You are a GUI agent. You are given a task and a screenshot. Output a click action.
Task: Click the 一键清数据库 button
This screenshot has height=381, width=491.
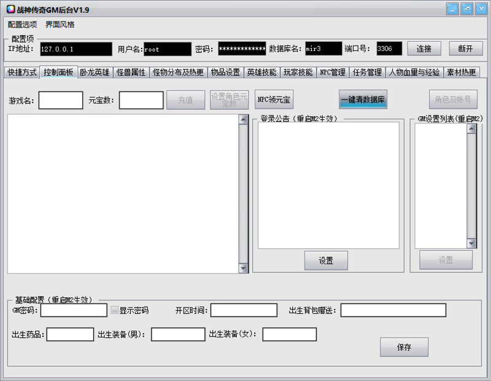pos(363,100)
